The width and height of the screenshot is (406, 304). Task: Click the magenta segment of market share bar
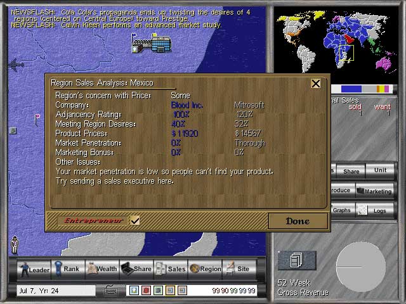tap(386, 89)
